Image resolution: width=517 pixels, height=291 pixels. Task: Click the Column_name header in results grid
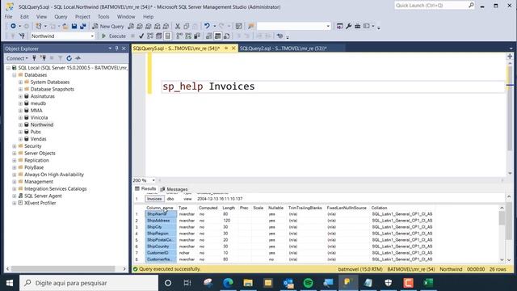tap(160, 208)
